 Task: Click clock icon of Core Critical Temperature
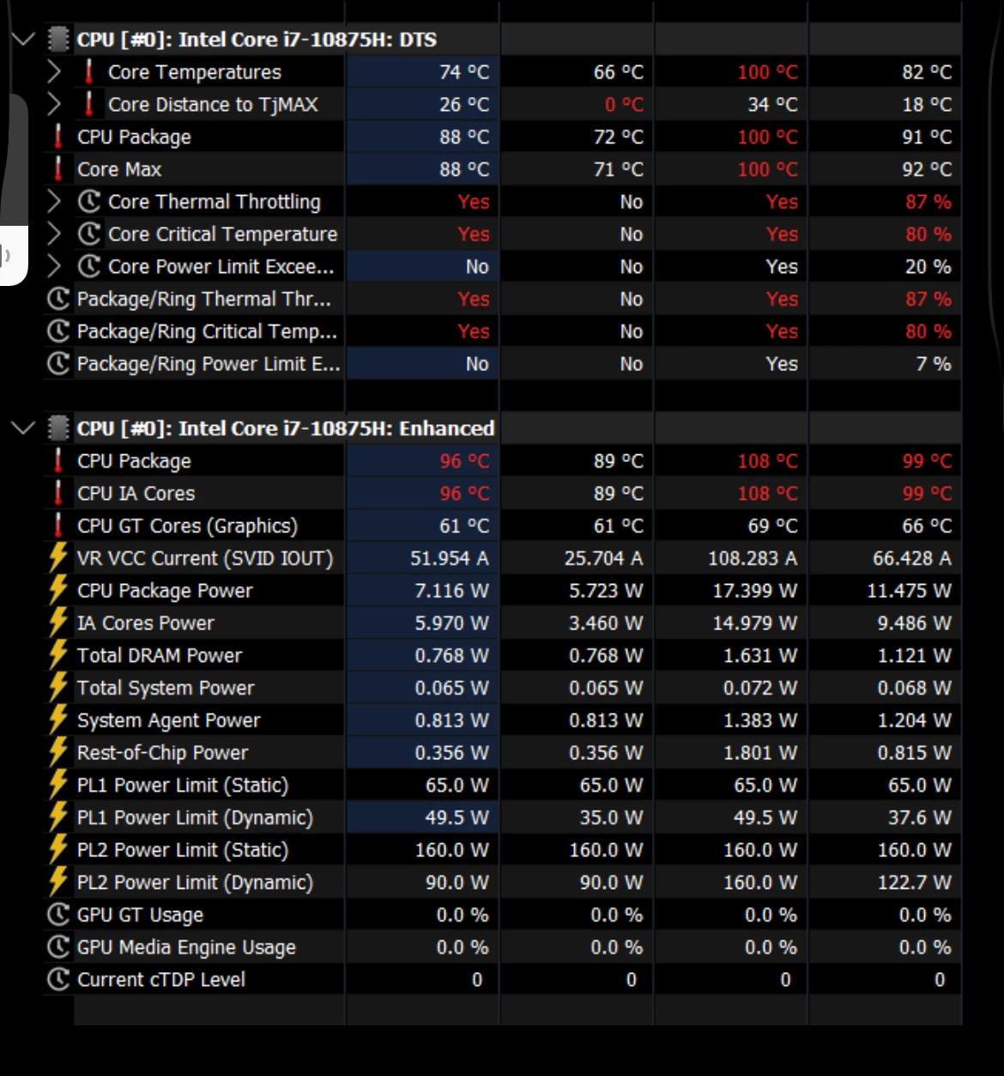point(89,234)
